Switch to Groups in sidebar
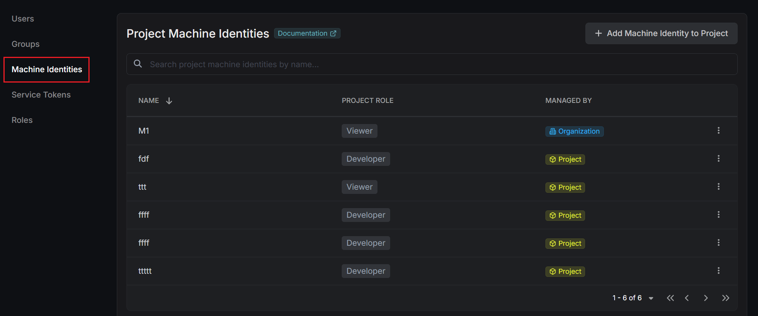The height and width of the screenshot is (316, 758). tap(25, 44)
